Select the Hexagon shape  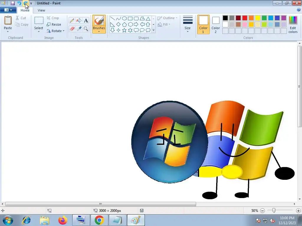point(130,24)
